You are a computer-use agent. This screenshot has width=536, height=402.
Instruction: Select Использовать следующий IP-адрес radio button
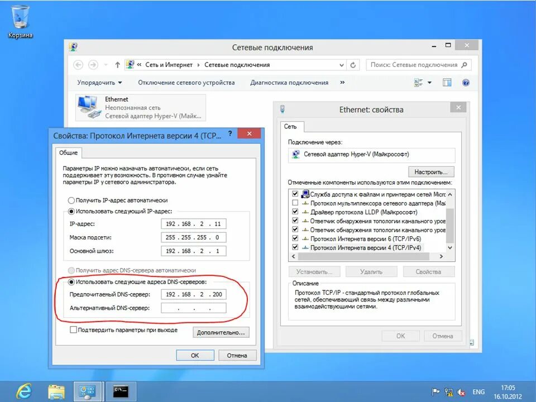point(71,212)
